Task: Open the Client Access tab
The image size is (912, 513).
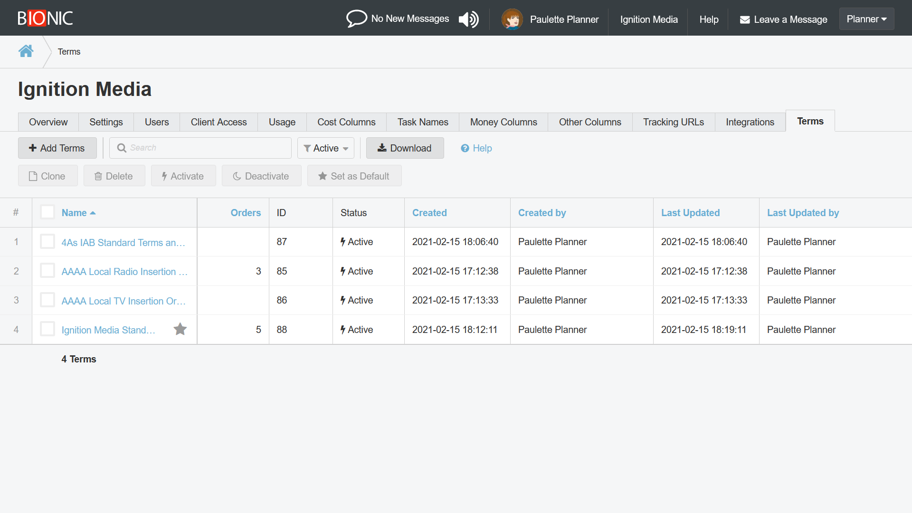Action: click(219, 122)
